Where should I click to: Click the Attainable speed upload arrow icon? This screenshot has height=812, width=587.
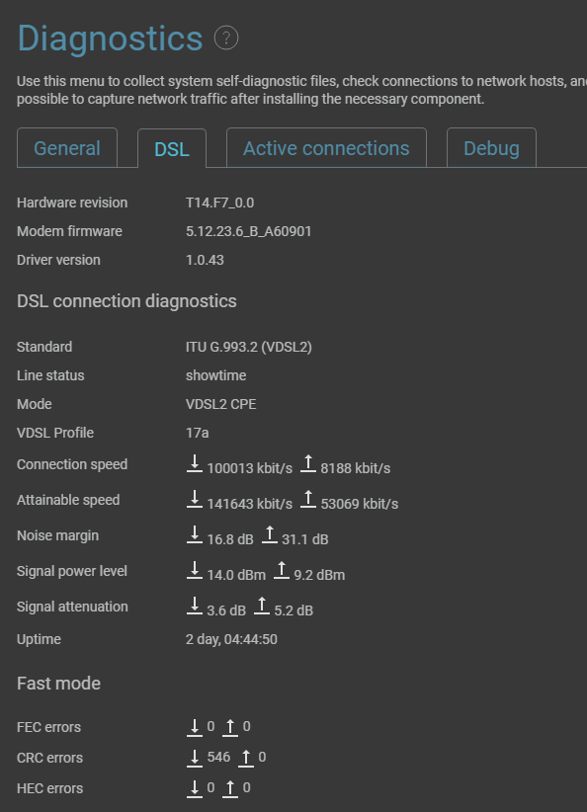[x=308, y=499]
